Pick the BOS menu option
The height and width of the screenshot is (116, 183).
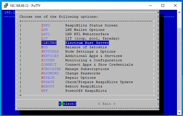point(45,47)
